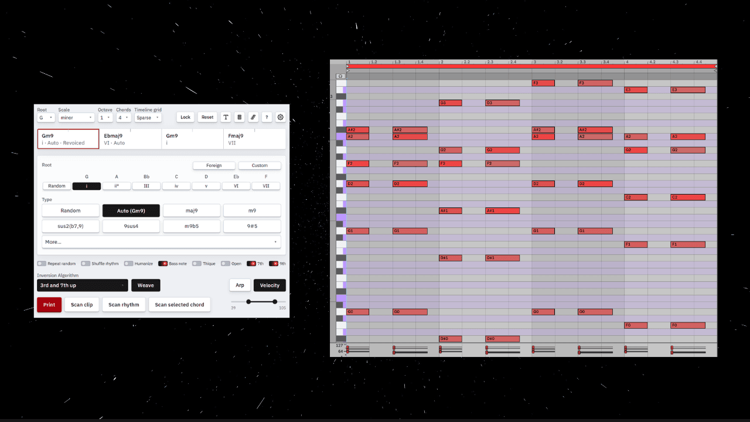The width and height of the screenshot is (750, 422).
Task: Click the Scan selected chord button
Action: coord(179,305)
